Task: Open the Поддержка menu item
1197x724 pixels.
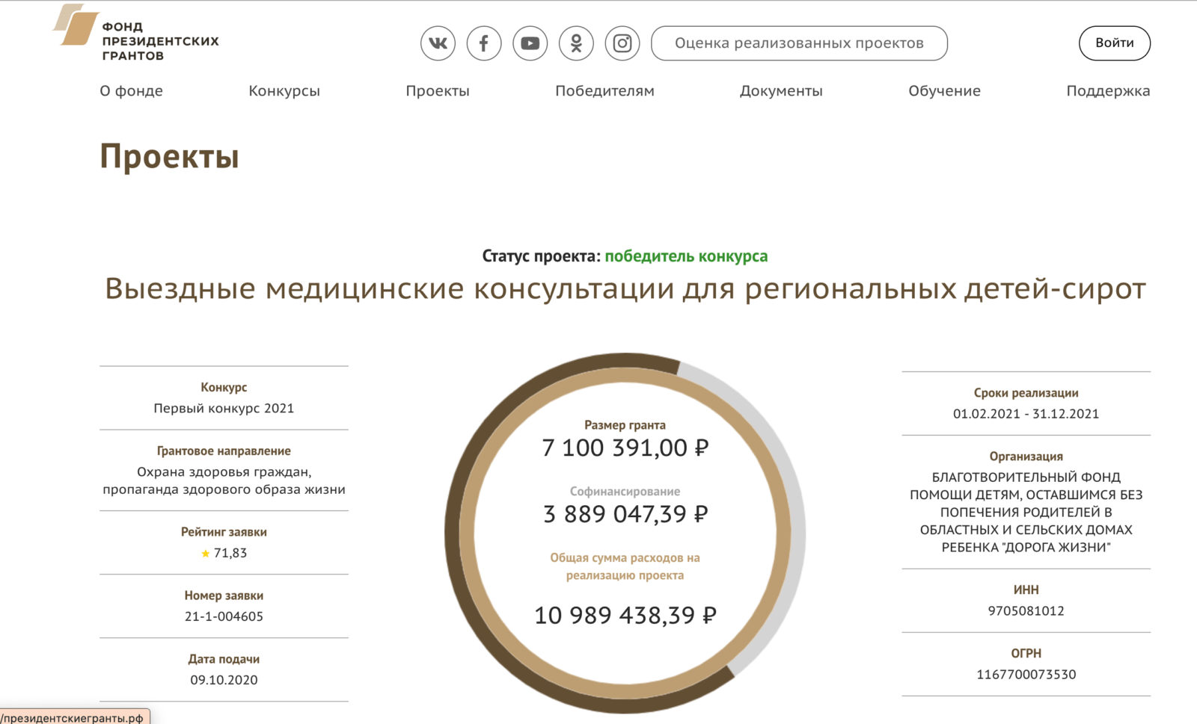Action: pyautogui.click(x=1108, y=91)
